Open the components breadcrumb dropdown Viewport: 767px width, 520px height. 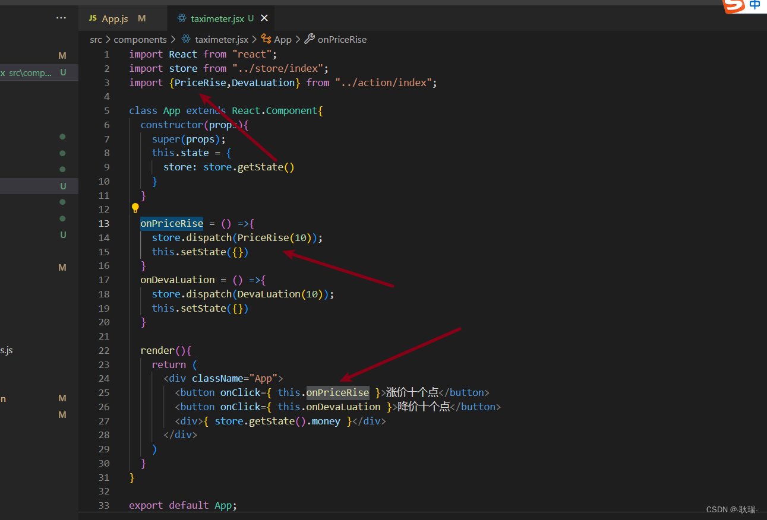(140, 39)
